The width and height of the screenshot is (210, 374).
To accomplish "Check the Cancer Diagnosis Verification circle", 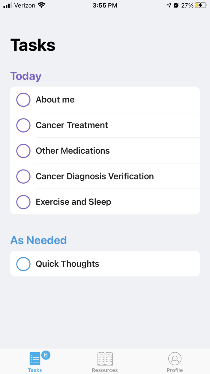I will click(23, 176).
